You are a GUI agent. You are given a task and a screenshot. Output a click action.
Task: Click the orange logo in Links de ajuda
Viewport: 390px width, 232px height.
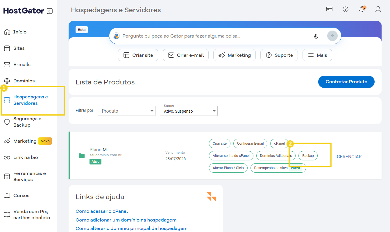[x=211, y=196]
